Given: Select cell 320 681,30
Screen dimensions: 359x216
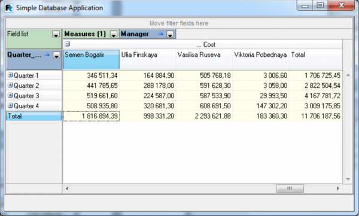Looking at the screenshot, I should pyautogui.click(x=148, y=106).
